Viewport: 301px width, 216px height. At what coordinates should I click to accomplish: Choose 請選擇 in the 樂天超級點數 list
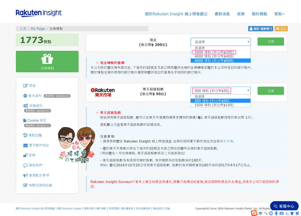pos(220,97)
